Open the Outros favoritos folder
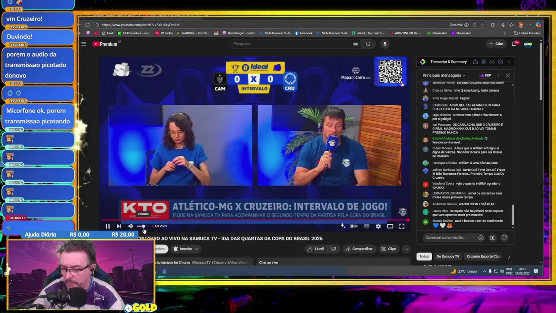The width and height of the screenshot is (556, 313). tap(527, 33)
